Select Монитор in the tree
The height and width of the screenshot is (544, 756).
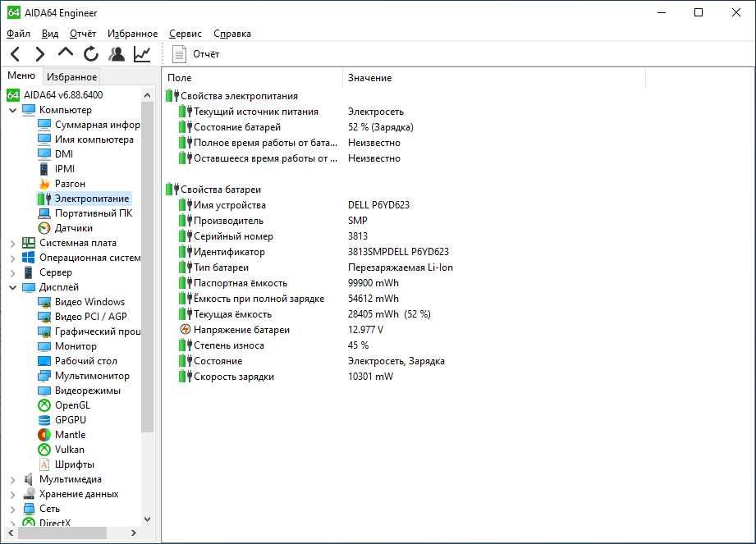tap(76, 346)
